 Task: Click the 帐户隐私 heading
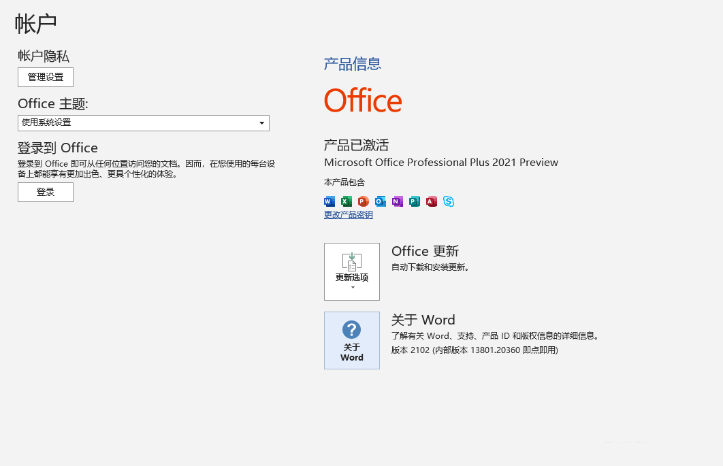[44, 56]
